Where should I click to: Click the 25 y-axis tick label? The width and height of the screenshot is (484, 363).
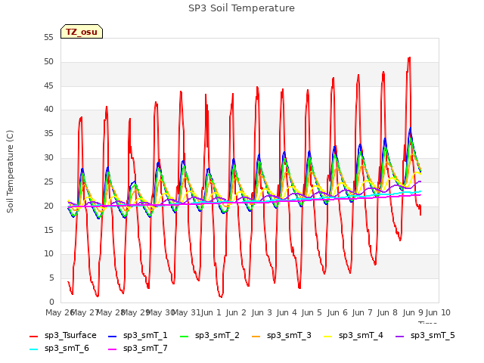[x=48, y=181]
